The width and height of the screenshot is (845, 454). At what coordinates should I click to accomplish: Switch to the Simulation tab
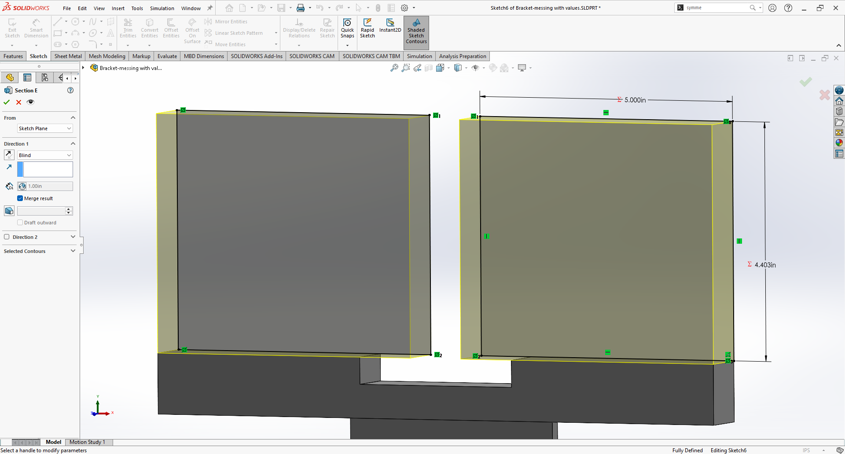coord(419,56)
